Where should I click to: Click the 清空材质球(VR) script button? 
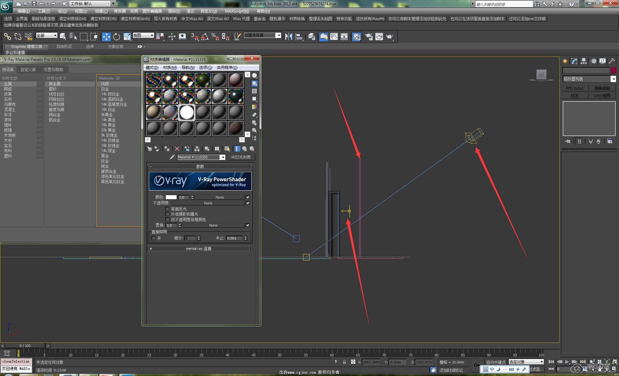tap(103, 19)
